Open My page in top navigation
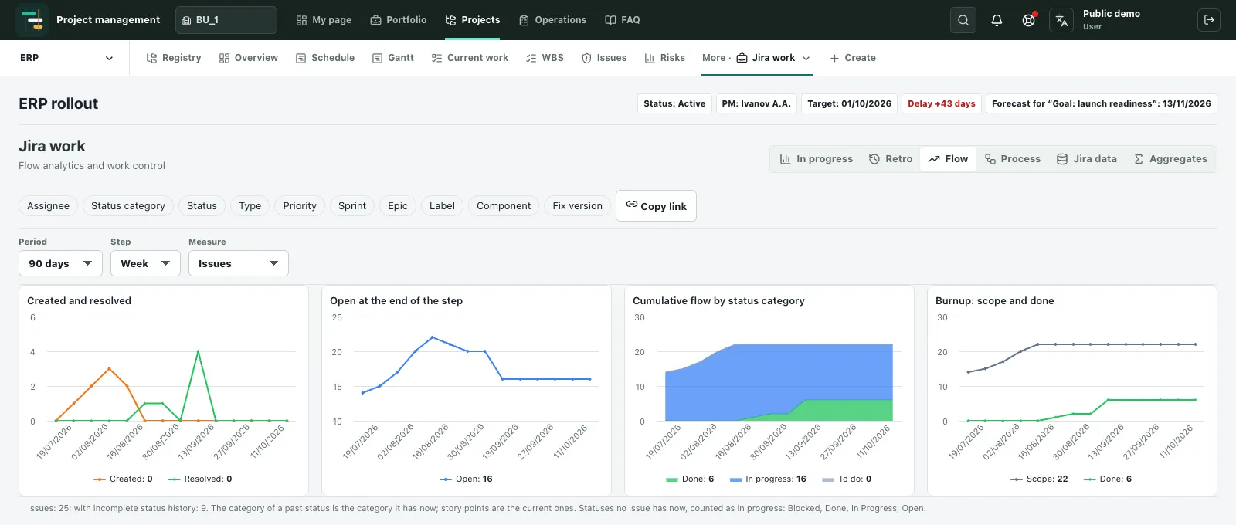 point(324,20)
